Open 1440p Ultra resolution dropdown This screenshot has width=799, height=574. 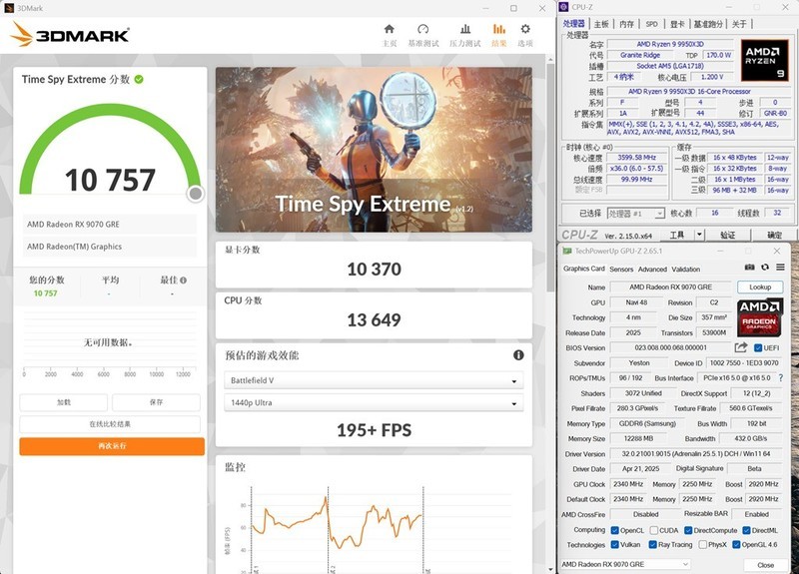[x=374, y=402]
